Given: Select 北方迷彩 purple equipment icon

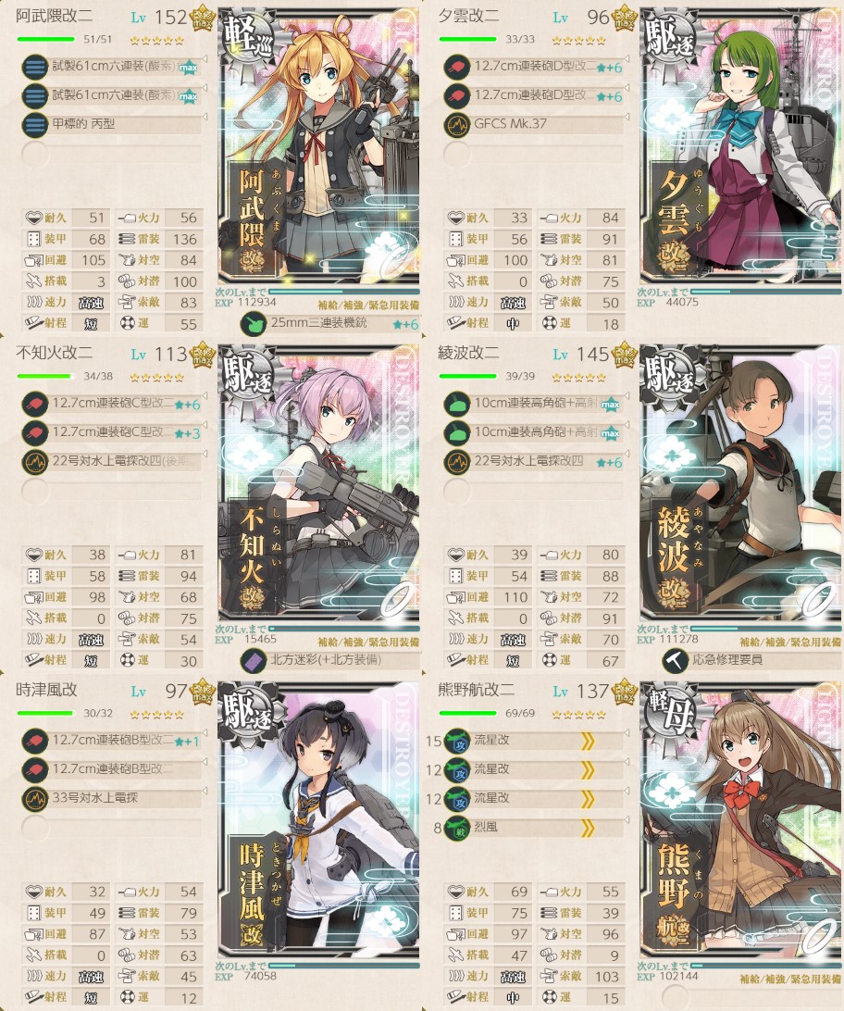Looking at the screenshot, I should coord(254,660).
